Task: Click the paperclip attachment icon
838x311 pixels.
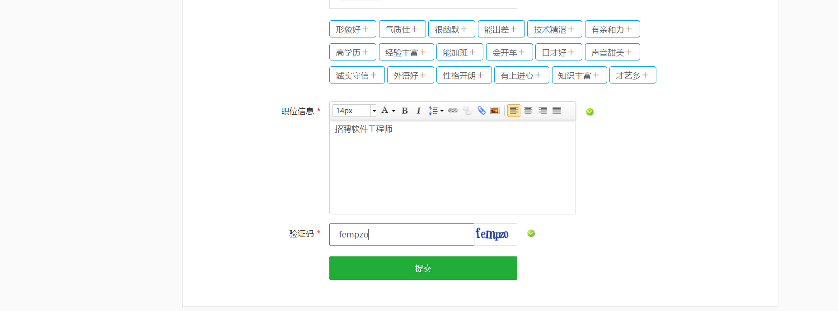Action: [x=482, y=111]
